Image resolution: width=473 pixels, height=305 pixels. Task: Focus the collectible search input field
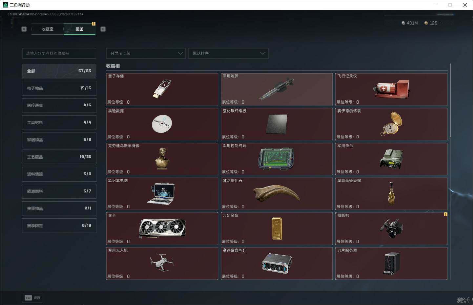(x=59, y=53)
